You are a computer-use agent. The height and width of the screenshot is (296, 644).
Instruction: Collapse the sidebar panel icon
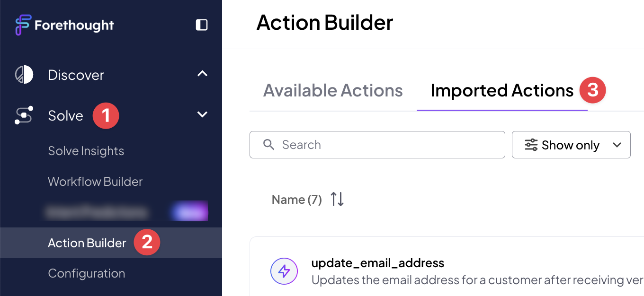pos(202,25)
